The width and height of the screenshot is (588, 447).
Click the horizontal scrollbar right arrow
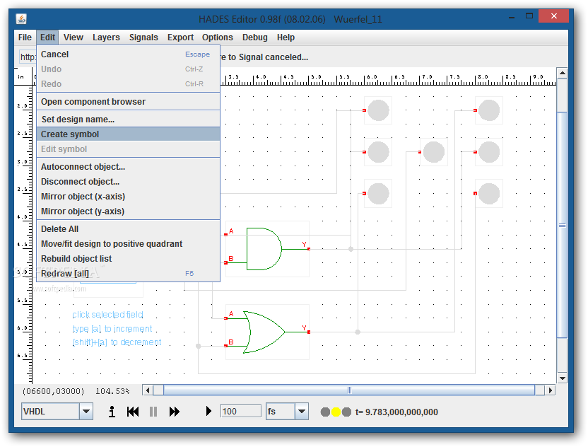pos(550,390)
